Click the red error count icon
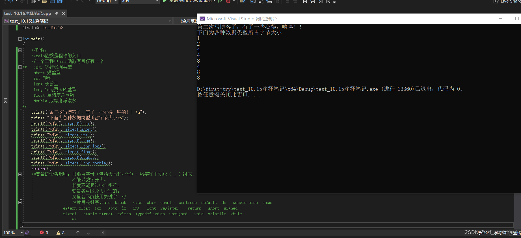The height and width of the screenshot is (238, 521). coord(42,233)
